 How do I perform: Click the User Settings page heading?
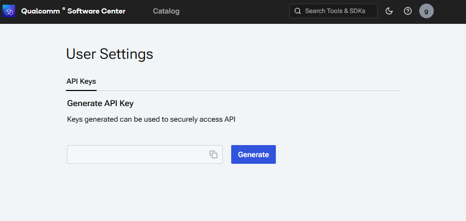110,54
